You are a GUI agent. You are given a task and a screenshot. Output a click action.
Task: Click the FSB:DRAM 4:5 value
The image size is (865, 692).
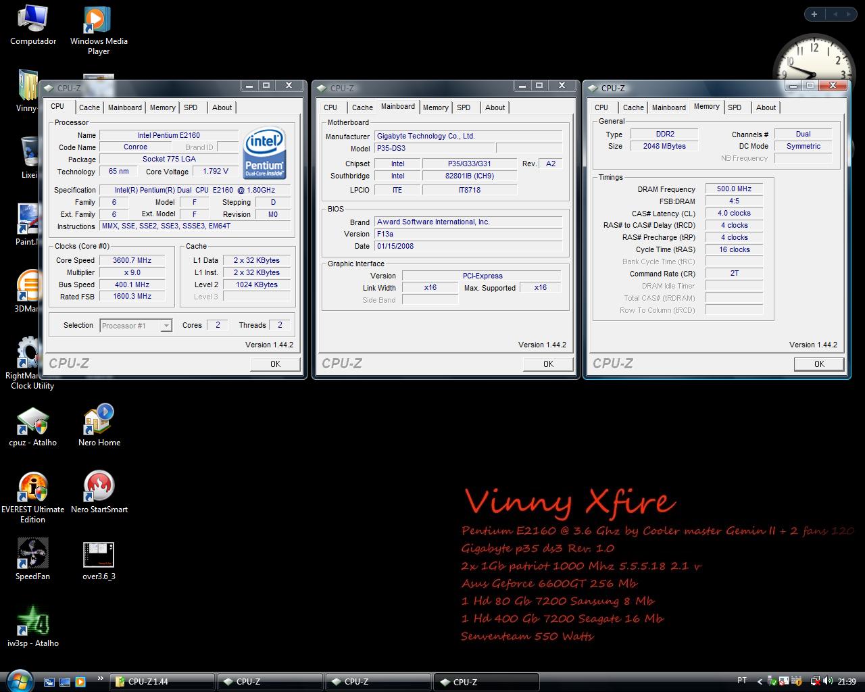pyautogui.click(x=734, y=201)
